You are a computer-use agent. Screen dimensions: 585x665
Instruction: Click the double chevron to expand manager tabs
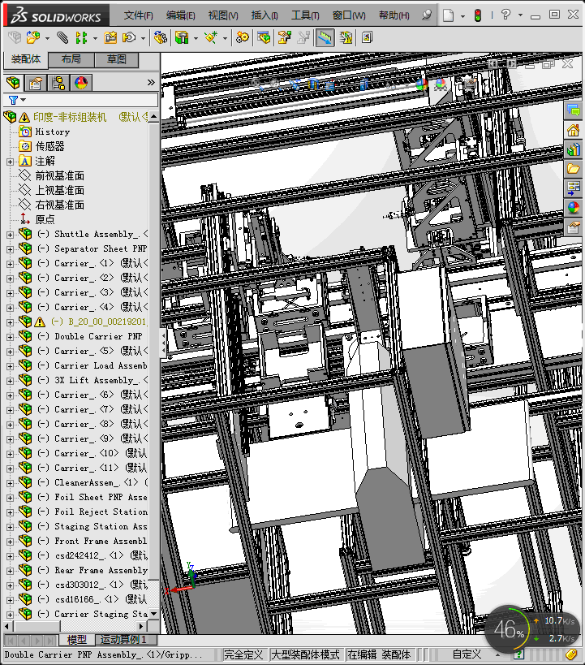(151, 83)
